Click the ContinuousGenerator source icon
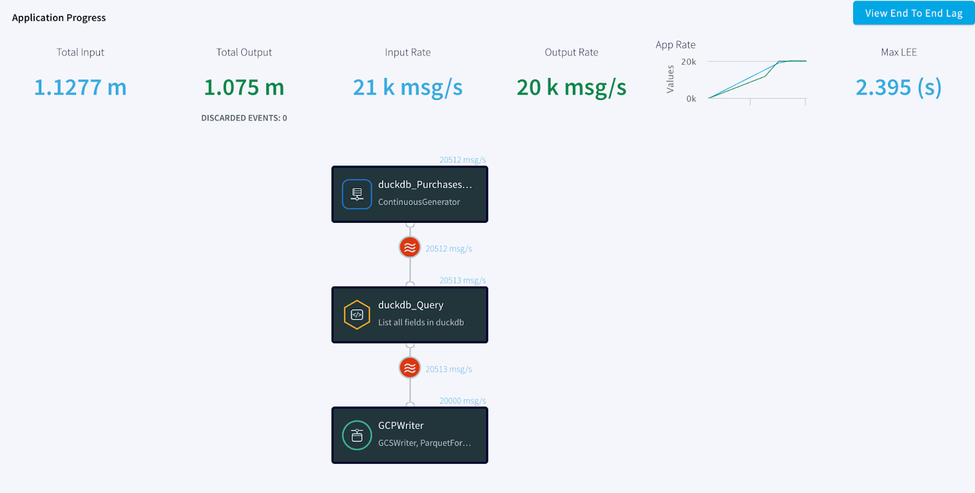The image size is (975, 493). click(357, 194)
